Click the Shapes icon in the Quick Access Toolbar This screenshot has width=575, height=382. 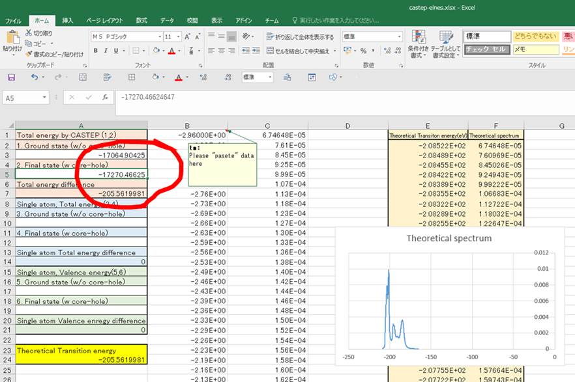pyautogui.click(x=332, y=77)
